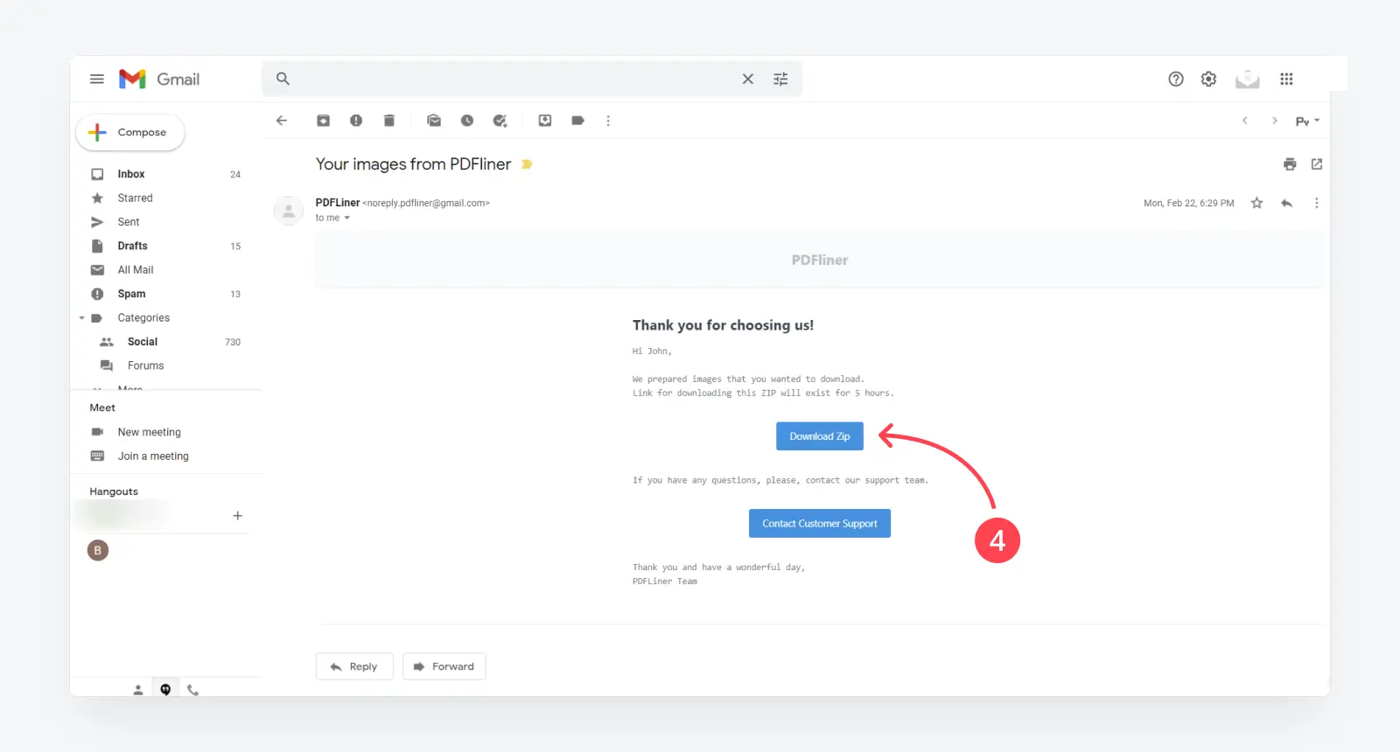Expand recipient details next to 'to me'
The image size is (1400, 752).
[x=347, y=218]
